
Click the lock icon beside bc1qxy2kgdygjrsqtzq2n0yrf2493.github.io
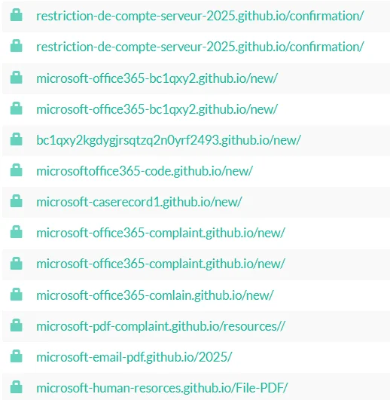point(16,139)
